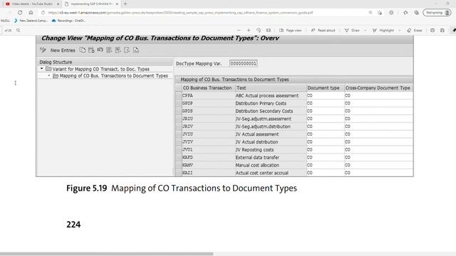Click the SAP Select All icon

click(x=109, y=50)
